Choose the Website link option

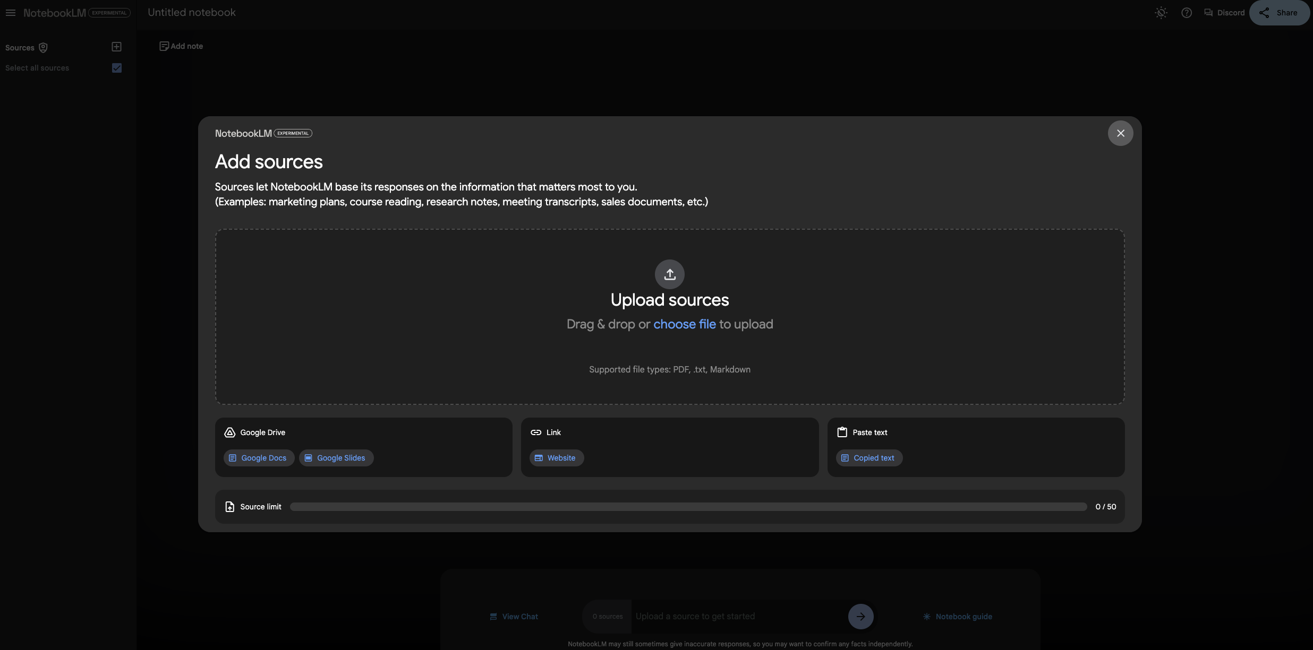click(556, 458)
